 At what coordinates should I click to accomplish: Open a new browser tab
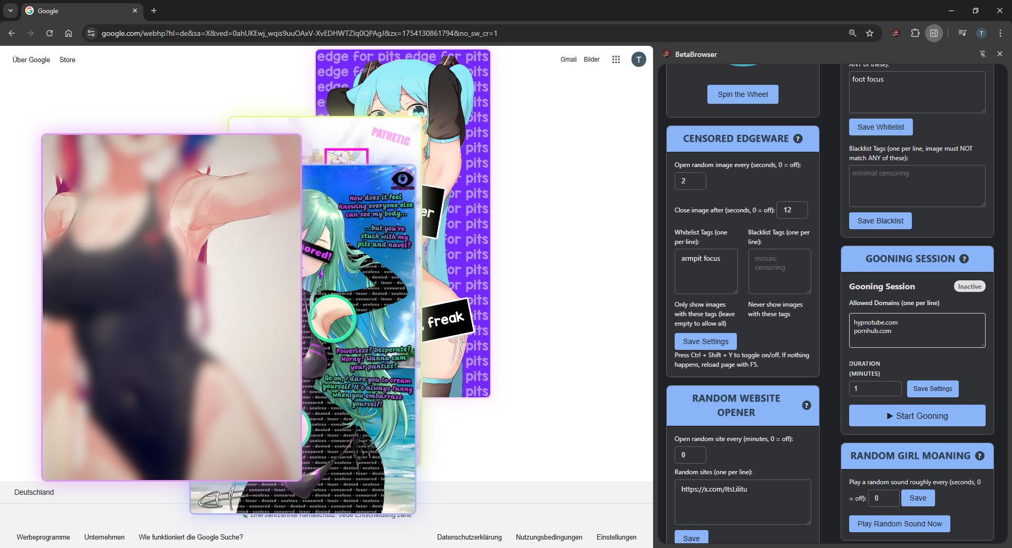click(154, 11)
